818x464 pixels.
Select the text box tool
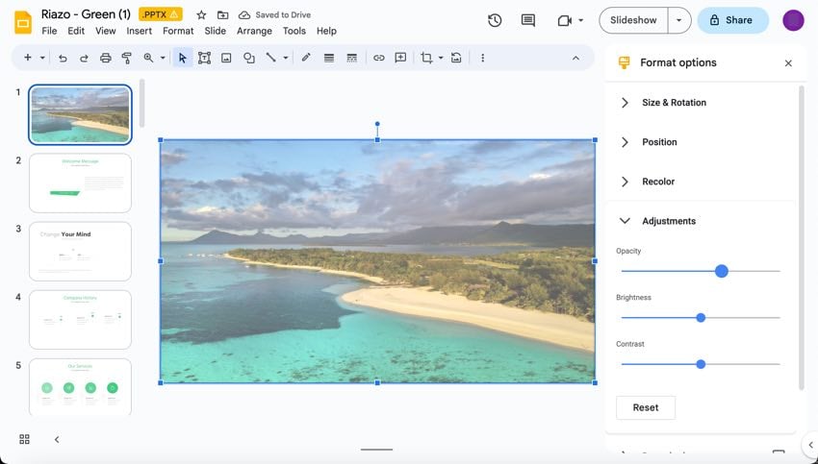tap(204, 58)
